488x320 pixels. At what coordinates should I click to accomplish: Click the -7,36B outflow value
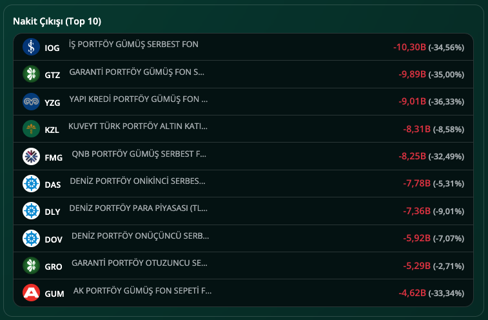[416, 211]
